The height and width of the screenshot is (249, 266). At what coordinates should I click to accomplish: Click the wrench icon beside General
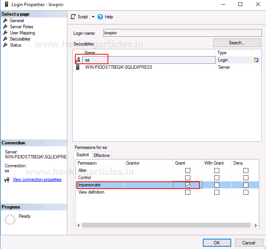(x=5, y=21)
